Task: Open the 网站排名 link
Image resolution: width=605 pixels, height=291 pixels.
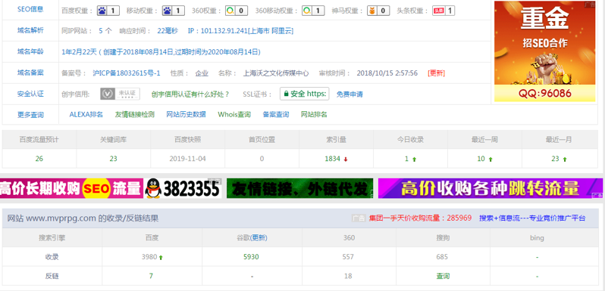Action: click(x=314, y=114)
